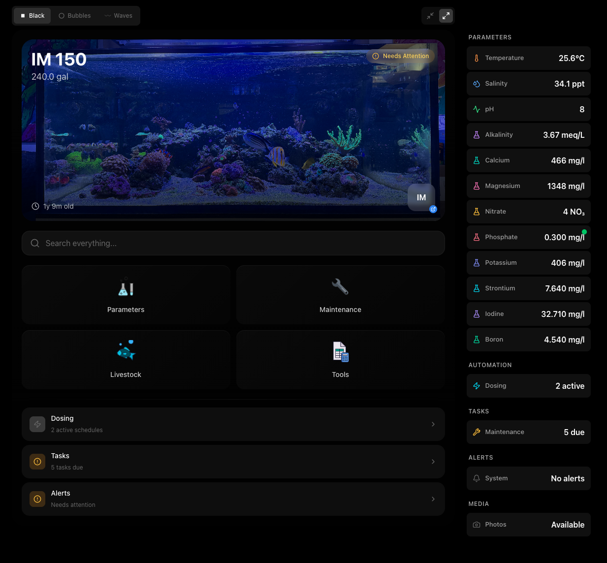The width and height of the screenshot is (607, 563).
Task: Click the 240.0 gal volume label
Action: point(50,77)
